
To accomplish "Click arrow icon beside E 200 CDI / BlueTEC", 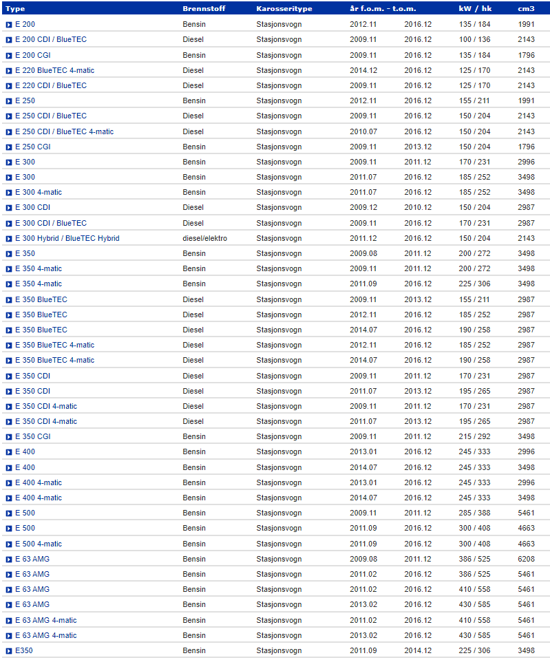I will [9, 40].
